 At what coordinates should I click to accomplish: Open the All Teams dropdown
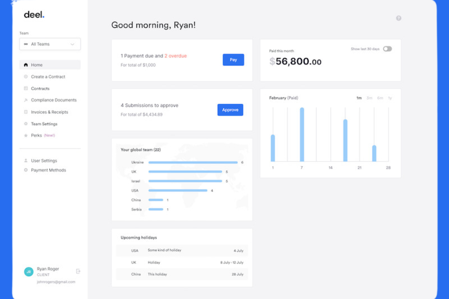point(50,44)
